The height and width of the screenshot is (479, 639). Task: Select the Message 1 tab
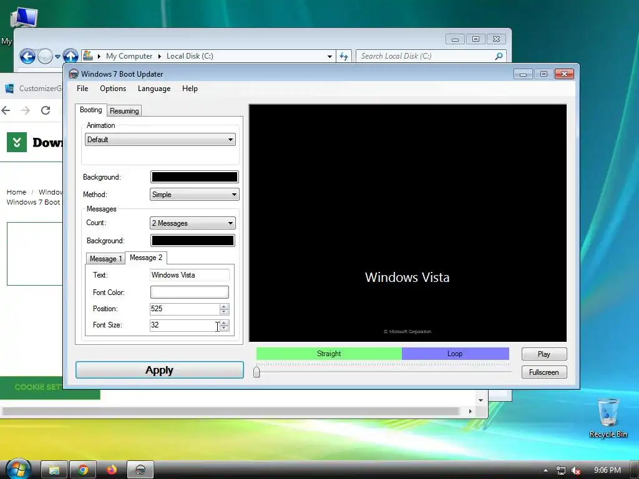[x=105, y=259]
